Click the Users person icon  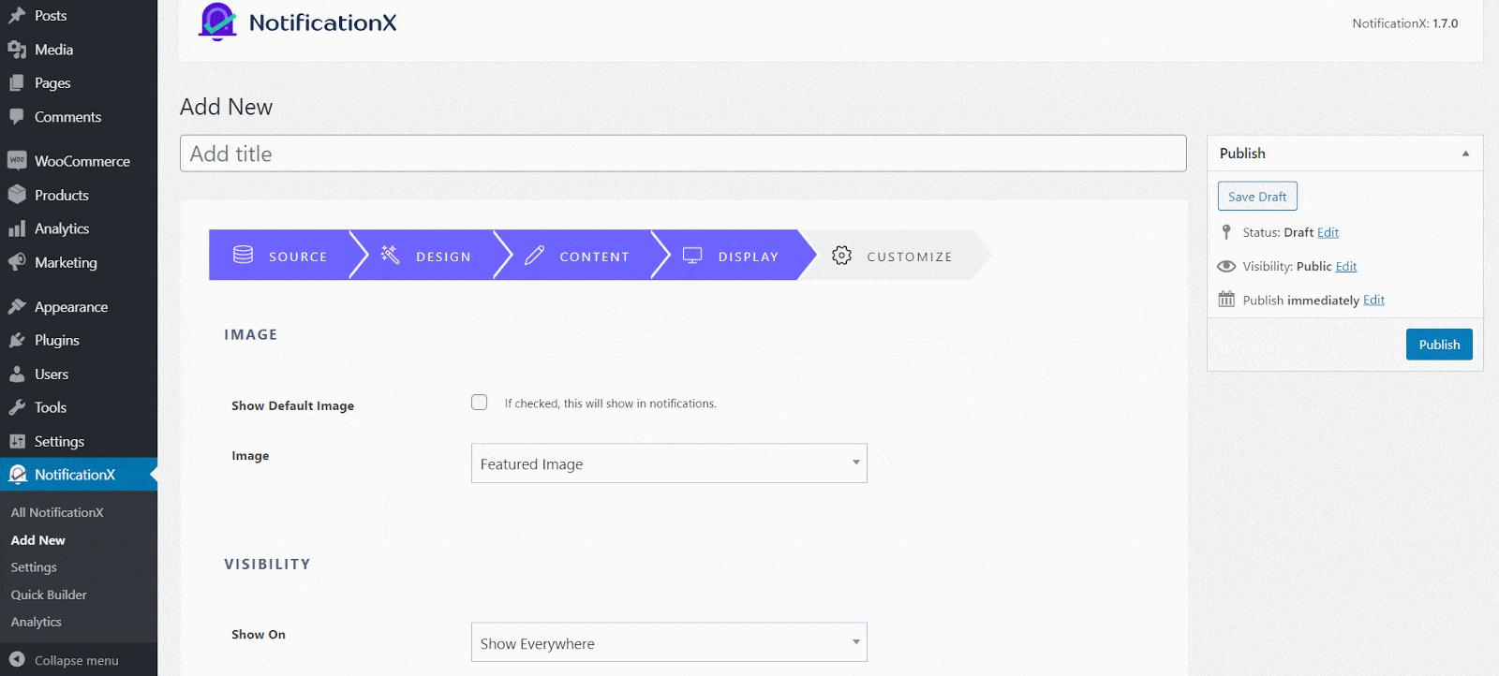coord(17,374)
